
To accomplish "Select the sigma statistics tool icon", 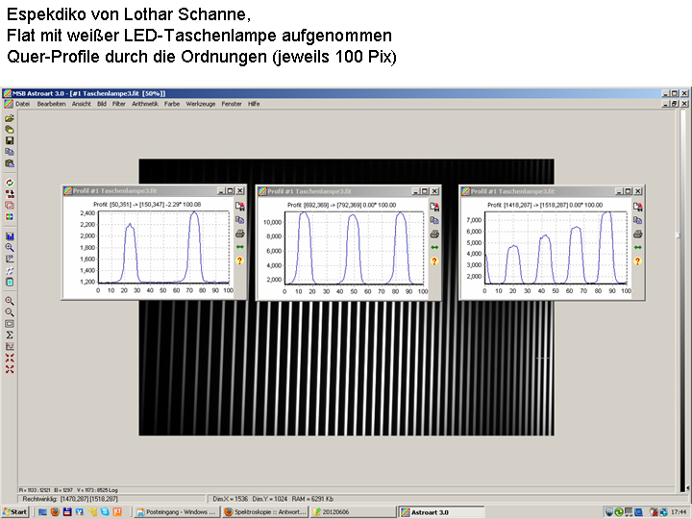I will (x=10, y=334).
